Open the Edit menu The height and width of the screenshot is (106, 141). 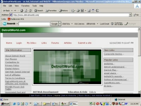(x=10, y=6)
